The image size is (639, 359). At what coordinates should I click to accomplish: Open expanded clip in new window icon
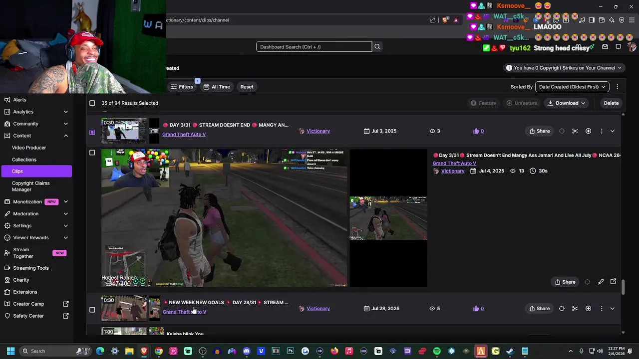click(x=614, y=282)
